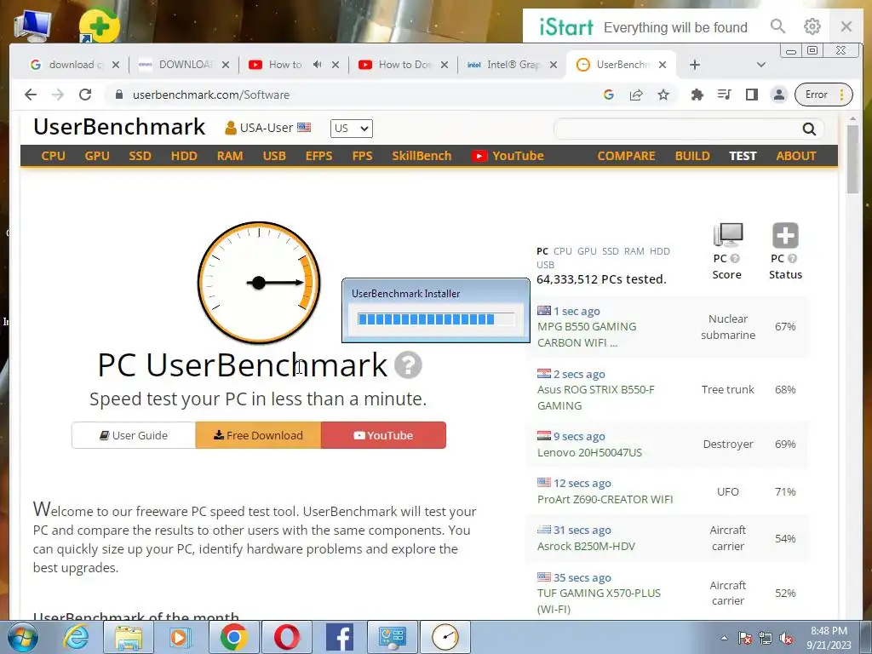
Task: Open the CPU menu item
Action: tap(54, 156)
